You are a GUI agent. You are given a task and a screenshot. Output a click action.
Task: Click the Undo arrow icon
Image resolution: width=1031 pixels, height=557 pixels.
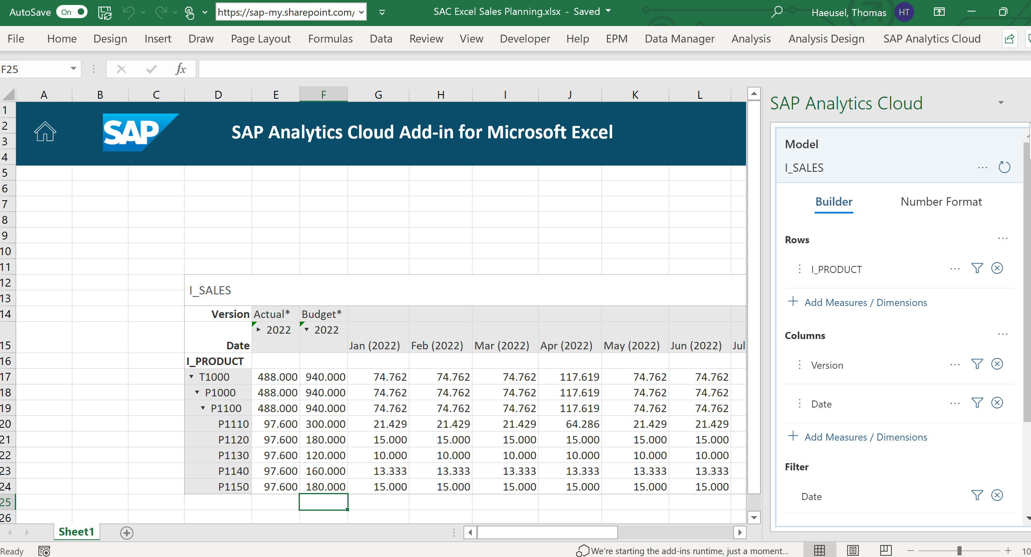pyautogui.click(x=128, y=12)
